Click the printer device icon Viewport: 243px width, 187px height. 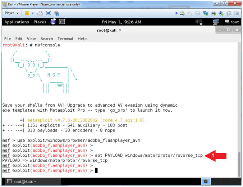[214, 13]
